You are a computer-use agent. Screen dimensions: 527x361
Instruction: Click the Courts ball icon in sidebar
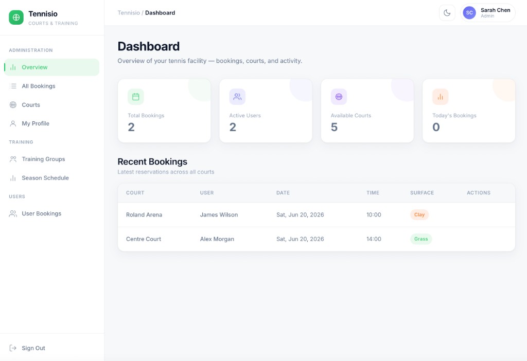pyautogui.click(x=13, y=105)
